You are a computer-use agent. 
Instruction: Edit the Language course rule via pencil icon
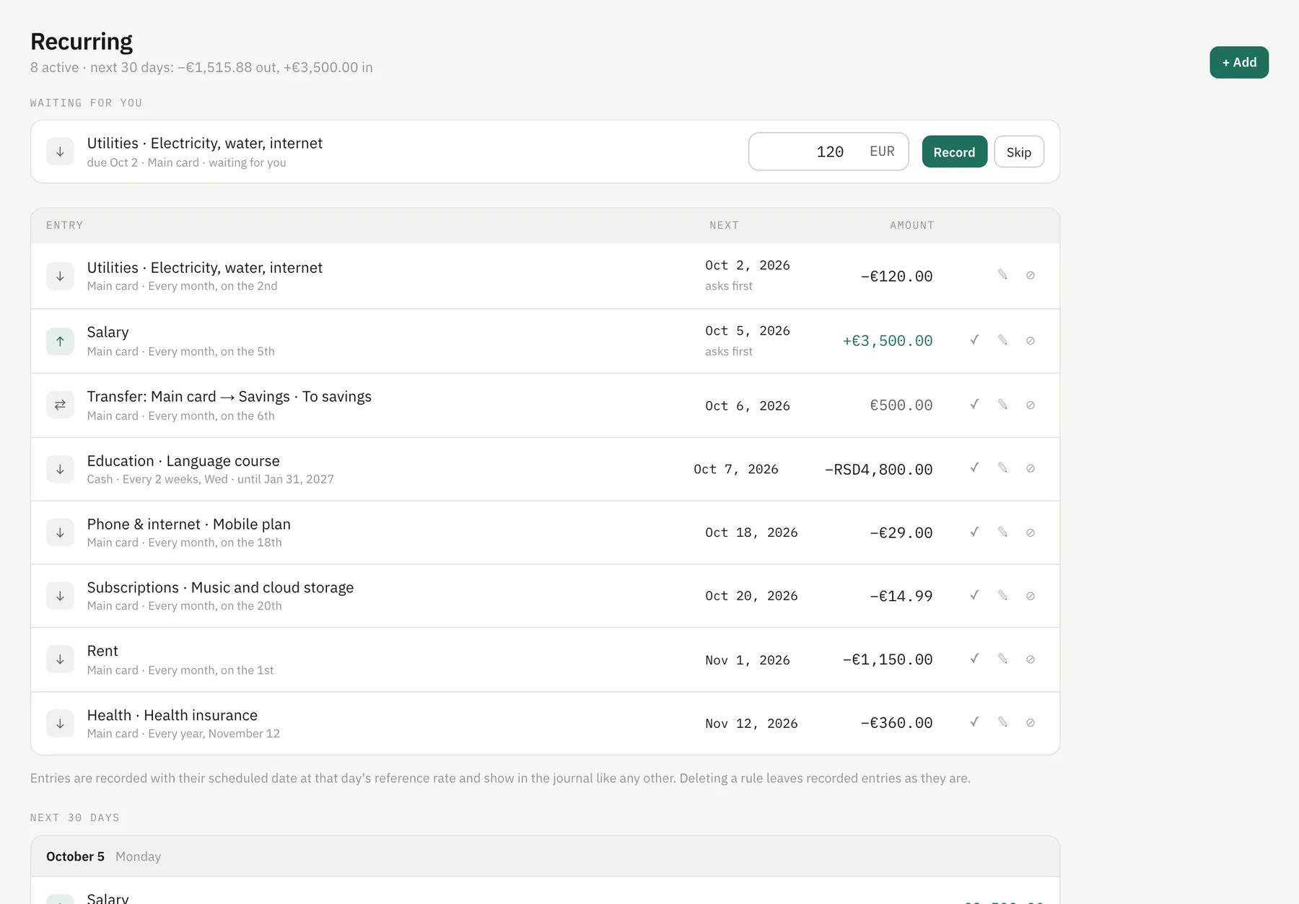[x=1002, y=468]
